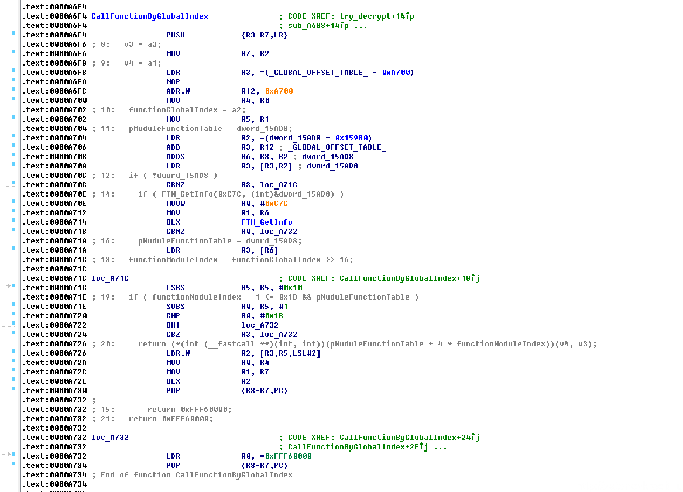The image size is (683, 492).
Task: Click the breakpoint dot beside MOVW R0, #0xC7C
Action: point(13,202)
